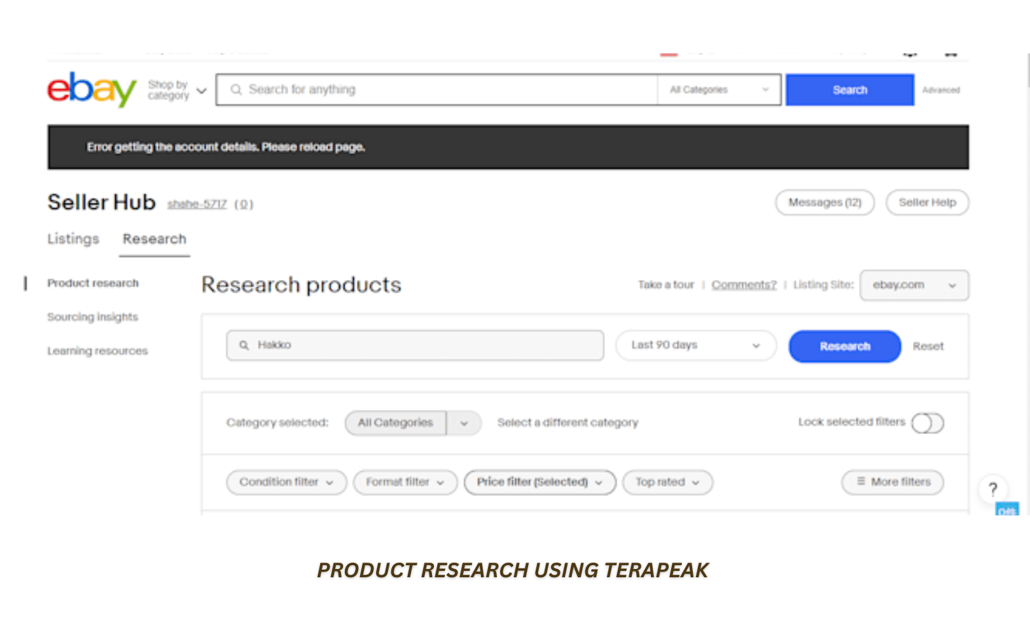The width and height of the screenshot is (1030, 618).
Task: Click the Select a different category text
Action: pyautogui.click(x=567, y=423)
